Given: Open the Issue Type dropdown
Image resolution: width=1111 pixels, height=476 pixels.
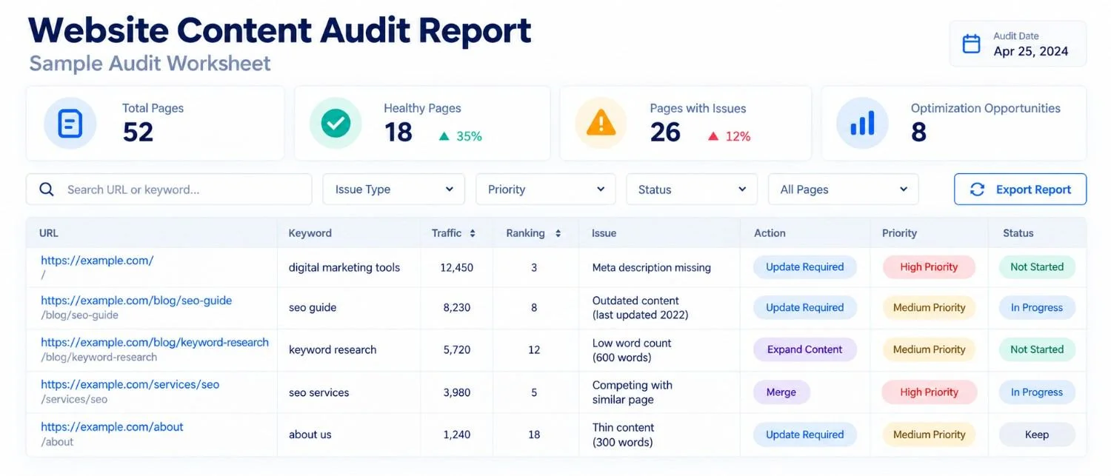Looking at the screenshot, I should [x=393, y=190].
